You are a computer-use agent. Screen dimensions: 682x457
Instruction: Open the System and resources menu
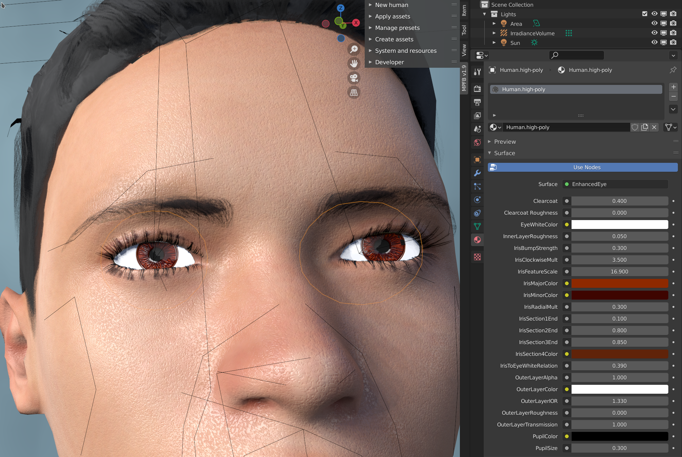(x=406, y=50)
